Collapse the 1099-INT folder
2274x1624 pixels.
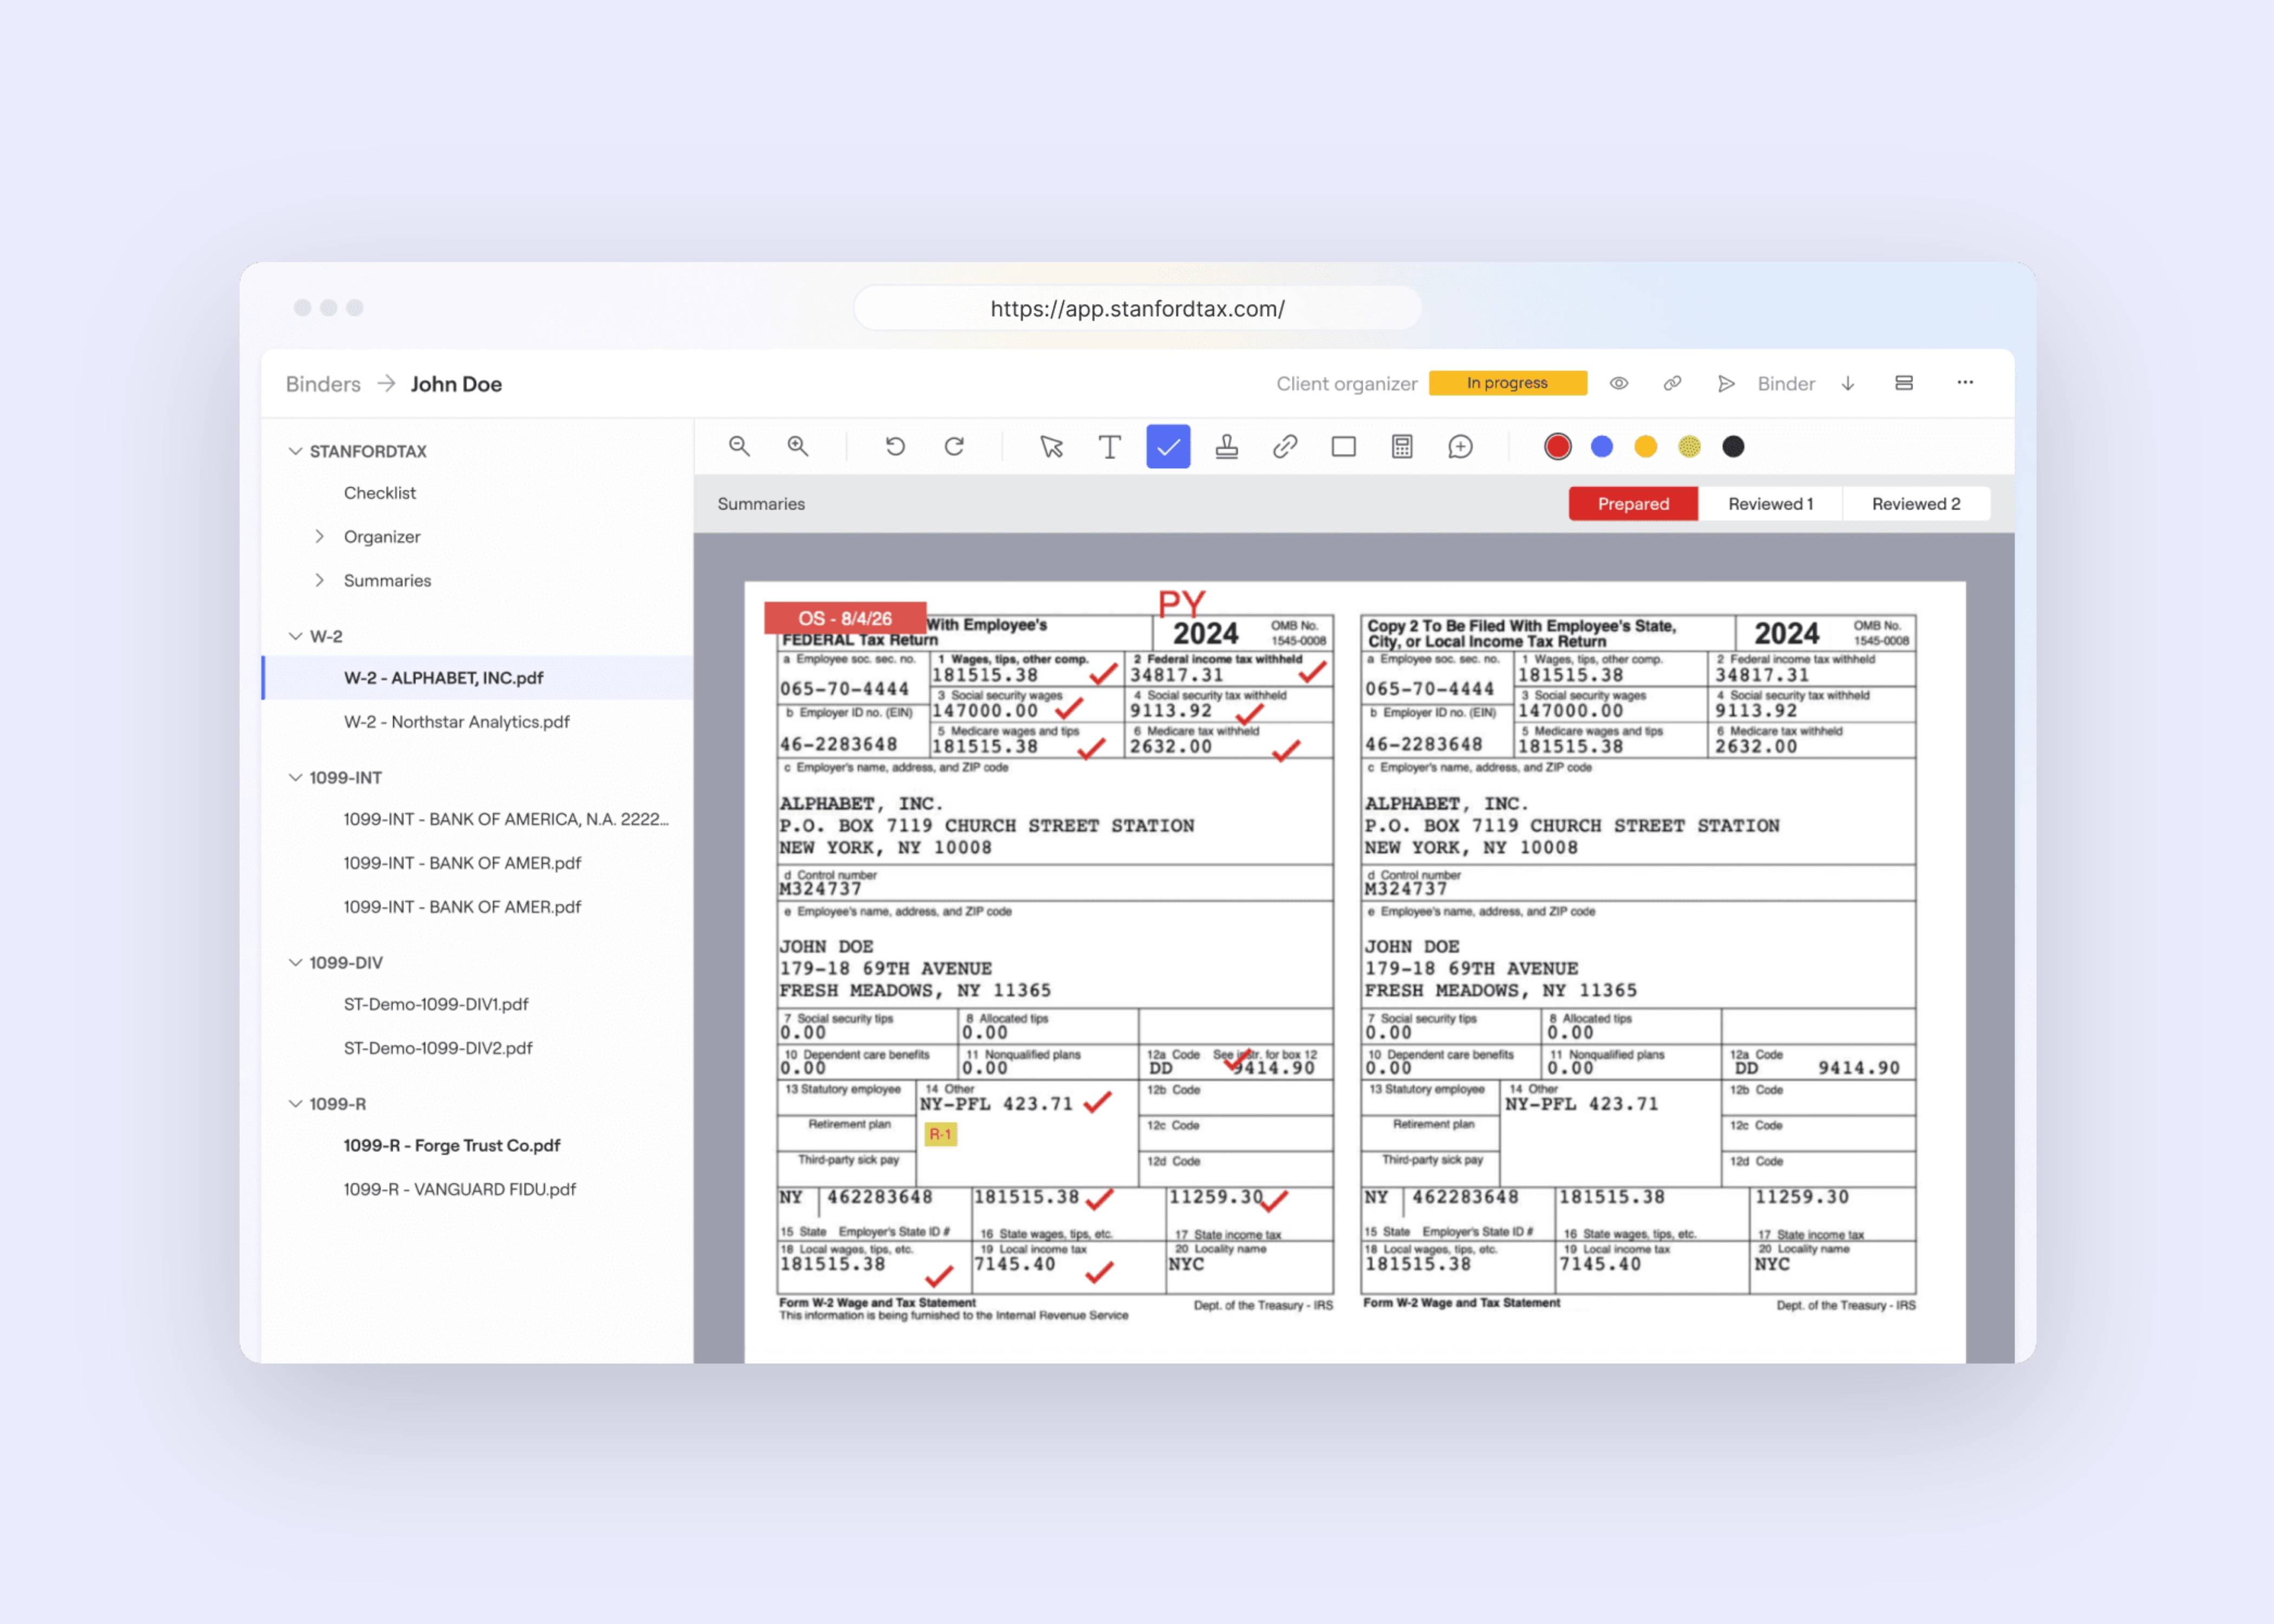click(x=295, y=777)
